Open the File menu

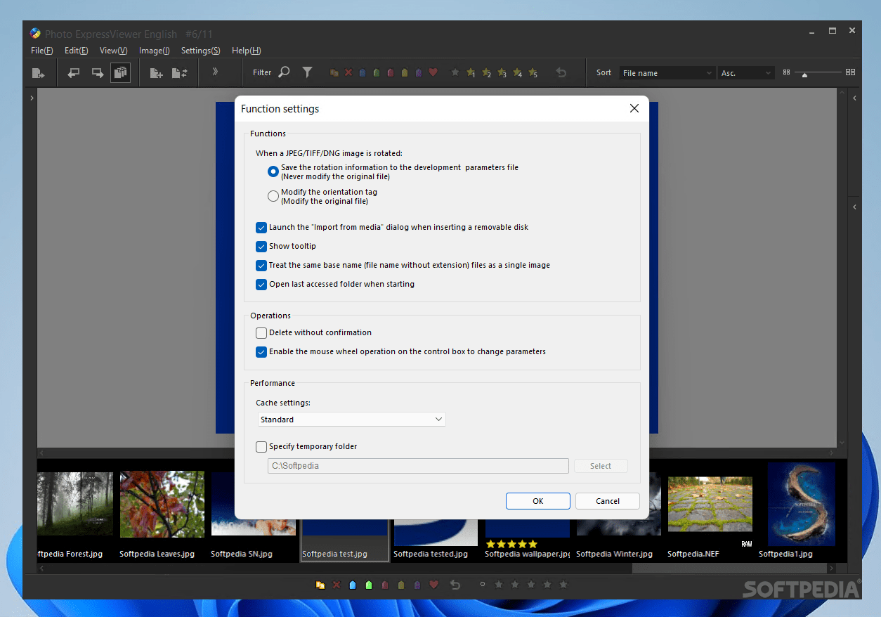[x=41, y=51]
